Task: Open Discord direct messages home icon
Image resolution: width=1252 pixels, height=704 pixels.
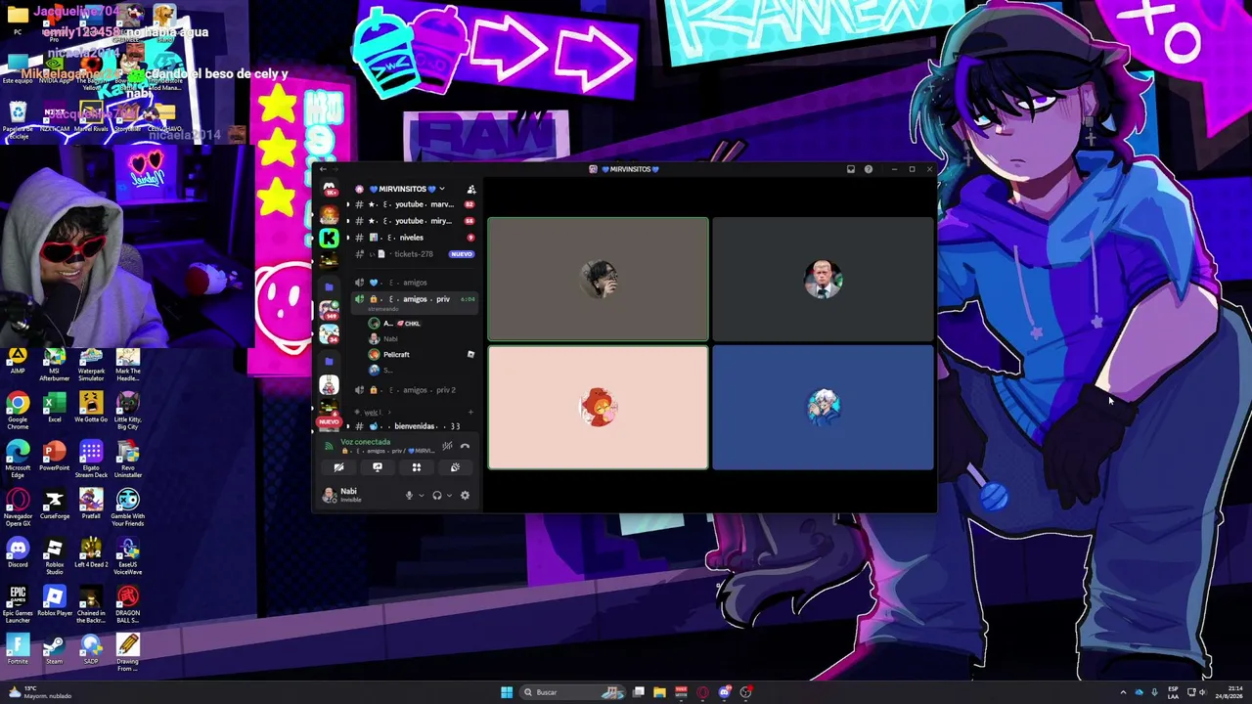Action: pos(329,189)
